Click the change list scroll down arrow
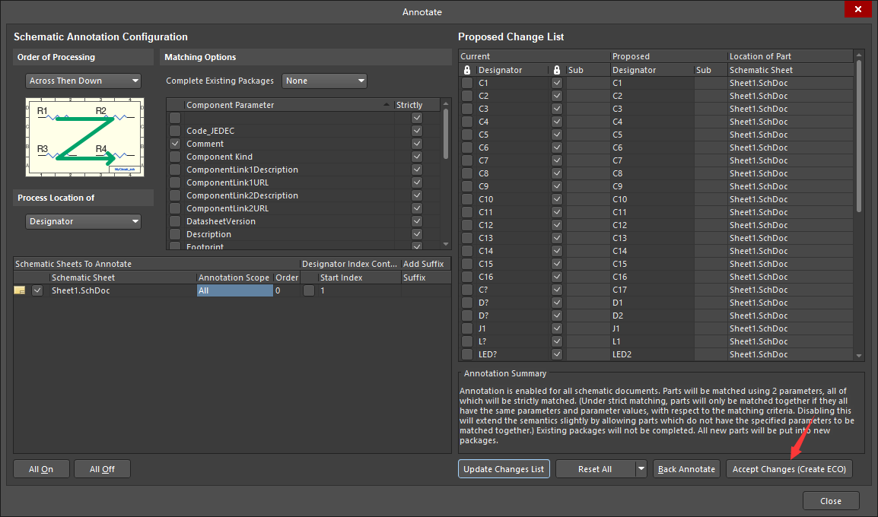Viewport: 878px width, 517px height. [x=859, y=356]
